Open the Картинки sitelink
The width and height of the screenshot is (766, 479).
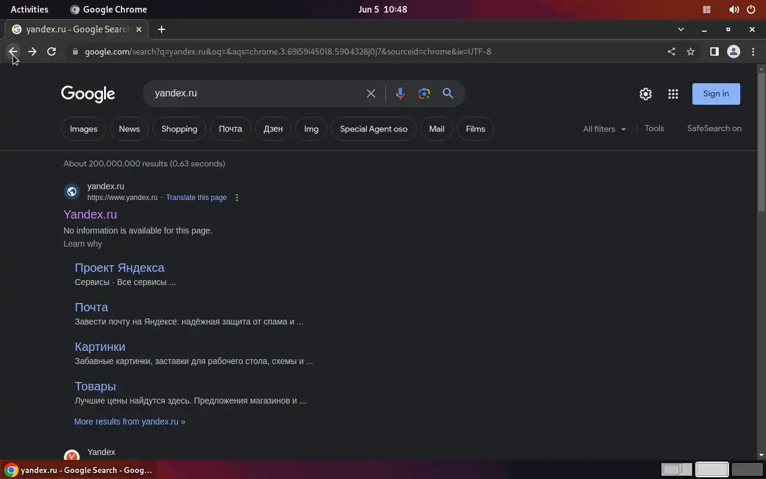(x=100, y=347)
